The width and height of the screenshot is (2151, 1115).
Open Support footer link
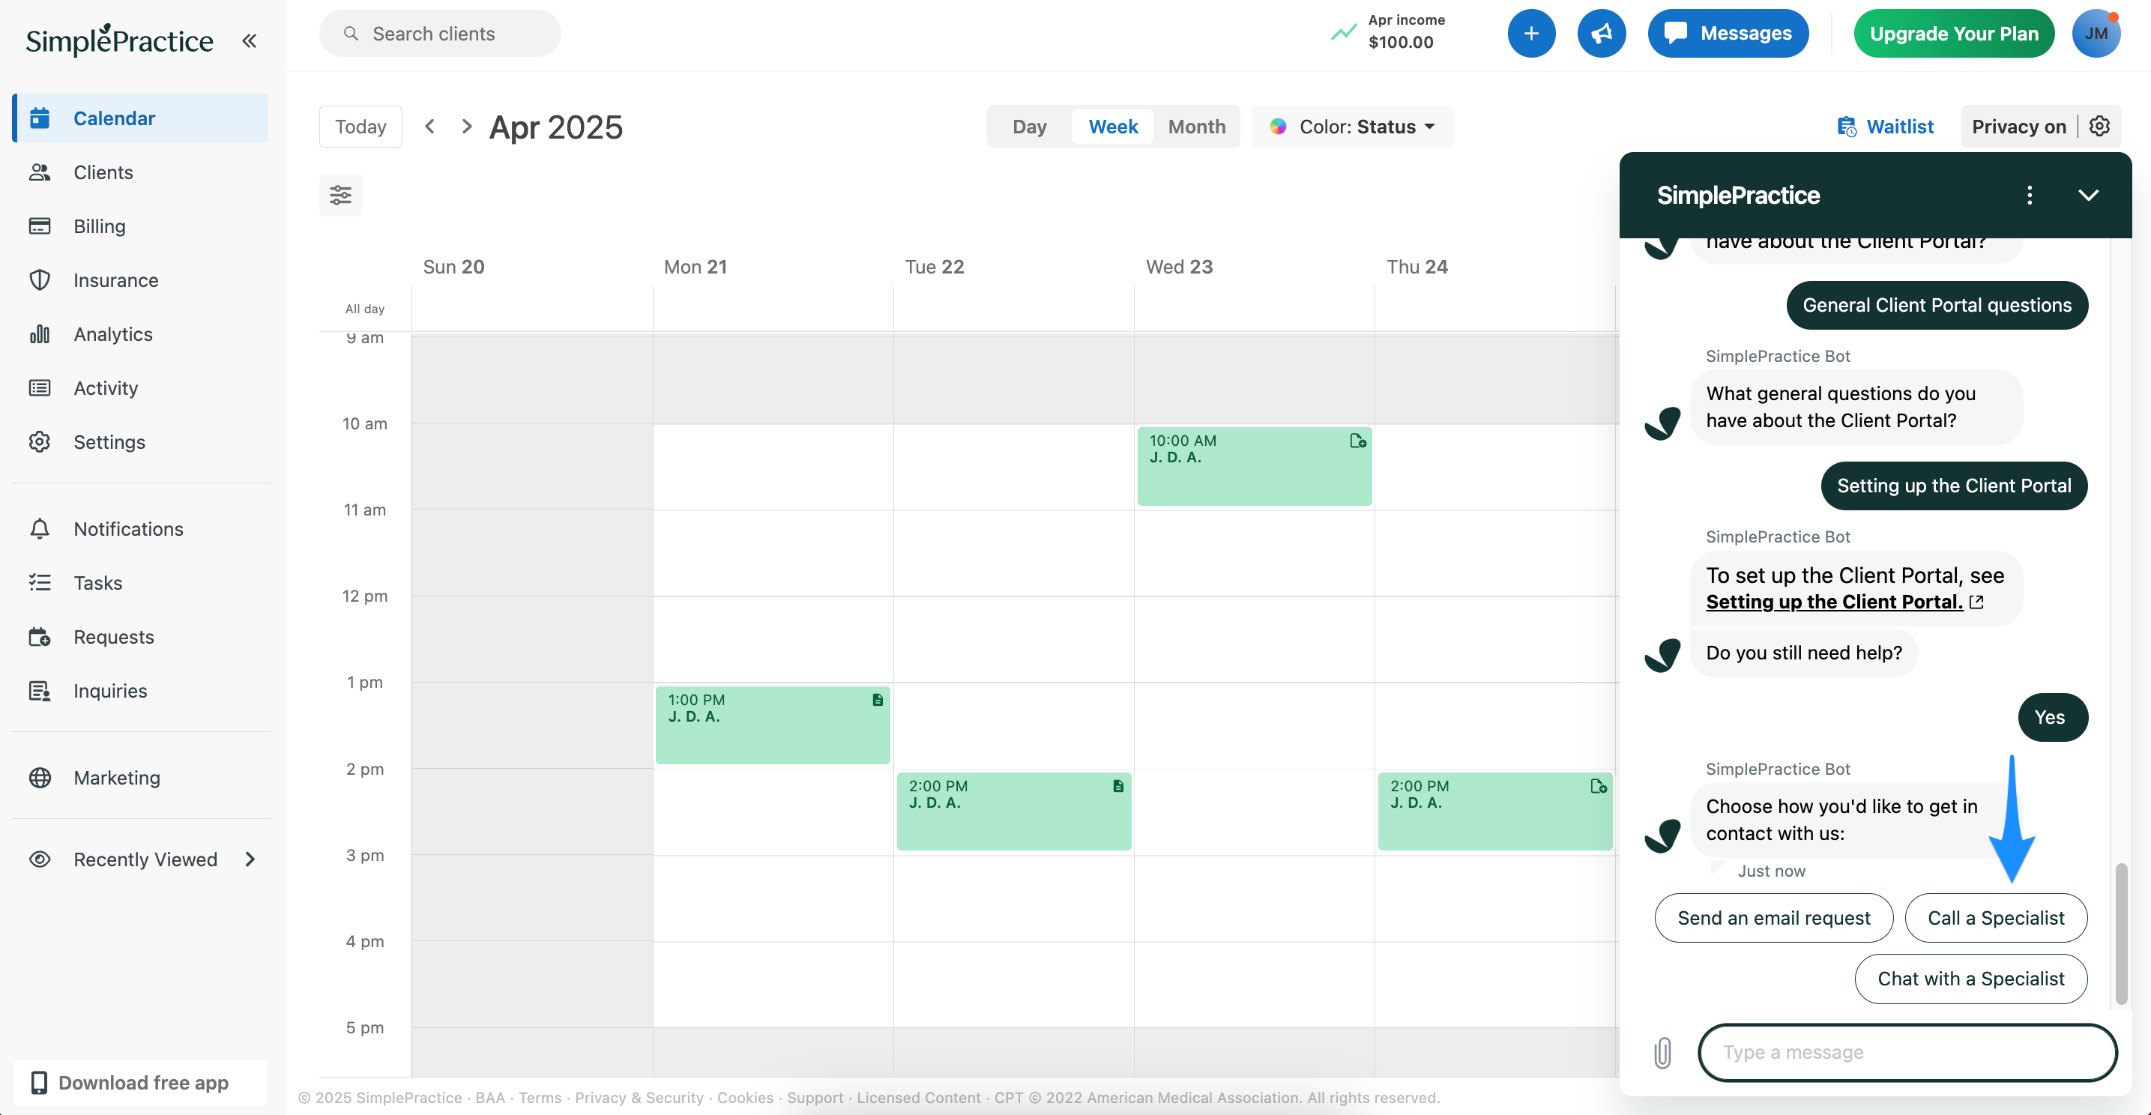coord(815,1098)
